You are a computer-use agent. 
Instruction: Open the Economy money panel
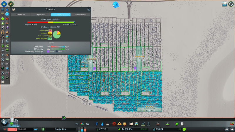click(177, 124)
